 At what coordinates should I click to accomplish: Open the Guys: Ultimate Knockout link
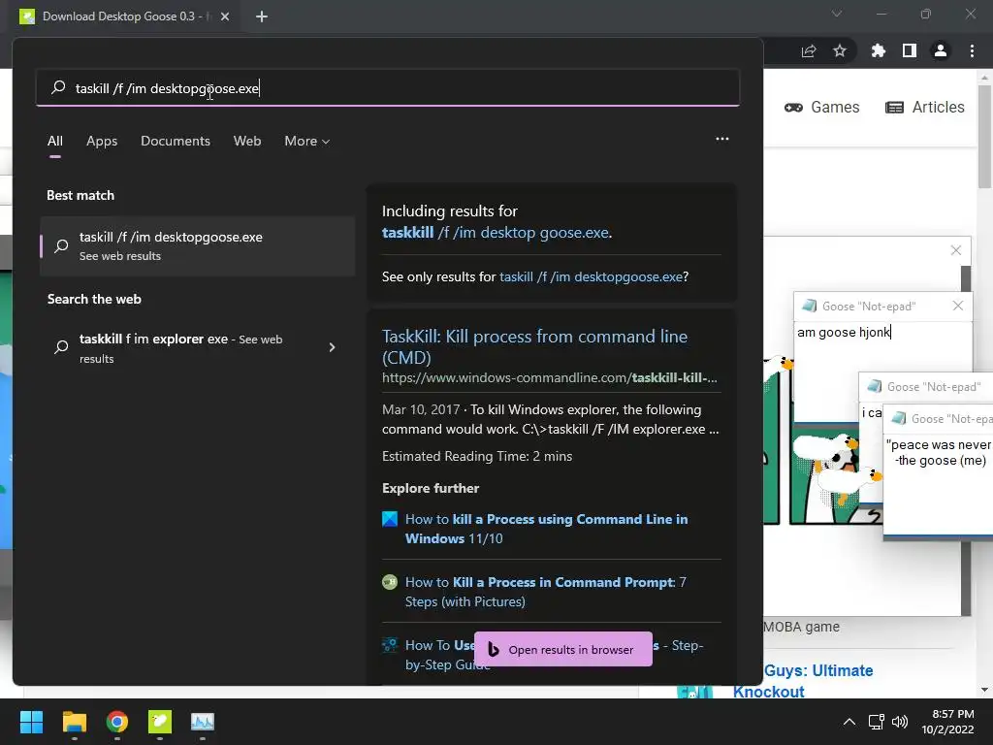tap(803, 681)
